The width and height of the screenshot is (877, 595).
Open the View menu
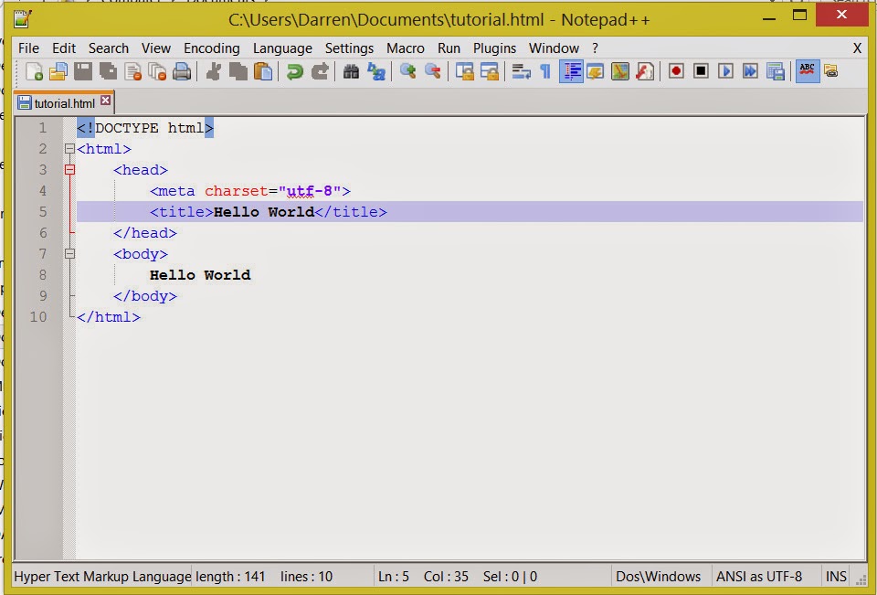[156, 48]
